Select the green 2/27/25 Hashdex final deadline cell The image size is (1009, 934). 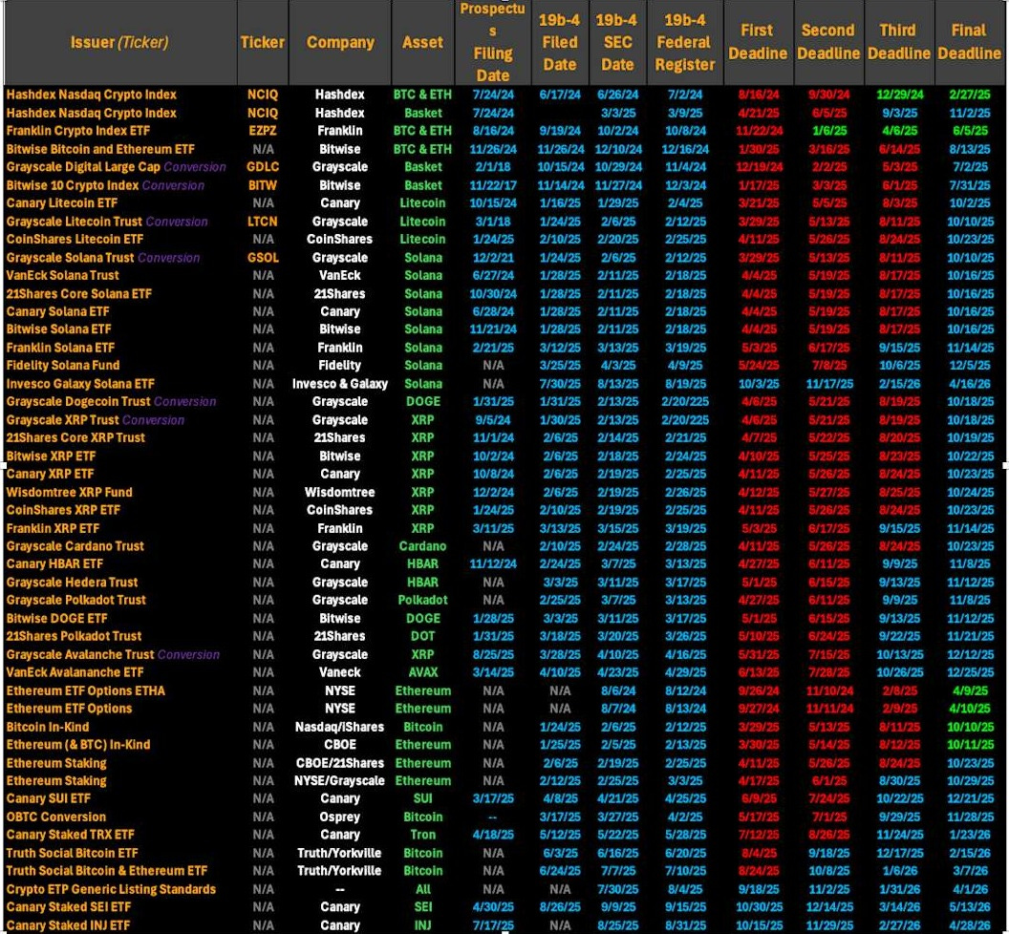[x=969, y=95]
